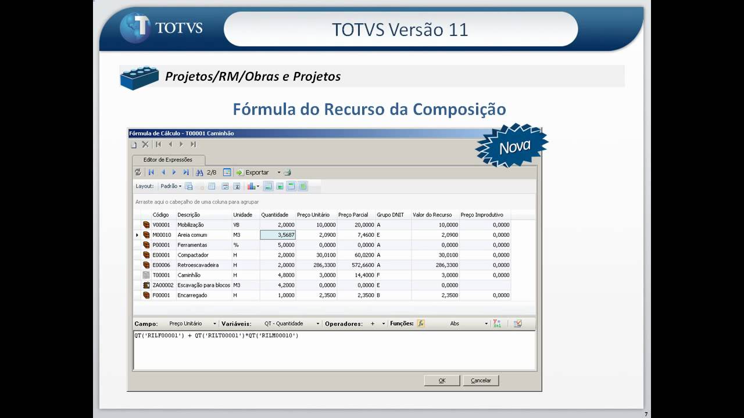Click the fx functions icon
This screenshot has height=418, width=744.
(x=421, y=323)
